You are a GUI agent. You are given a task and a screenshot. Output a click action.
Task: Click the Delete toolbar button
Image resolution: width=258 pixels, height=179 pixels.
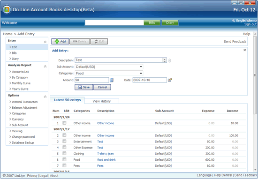tap(80, 41)
